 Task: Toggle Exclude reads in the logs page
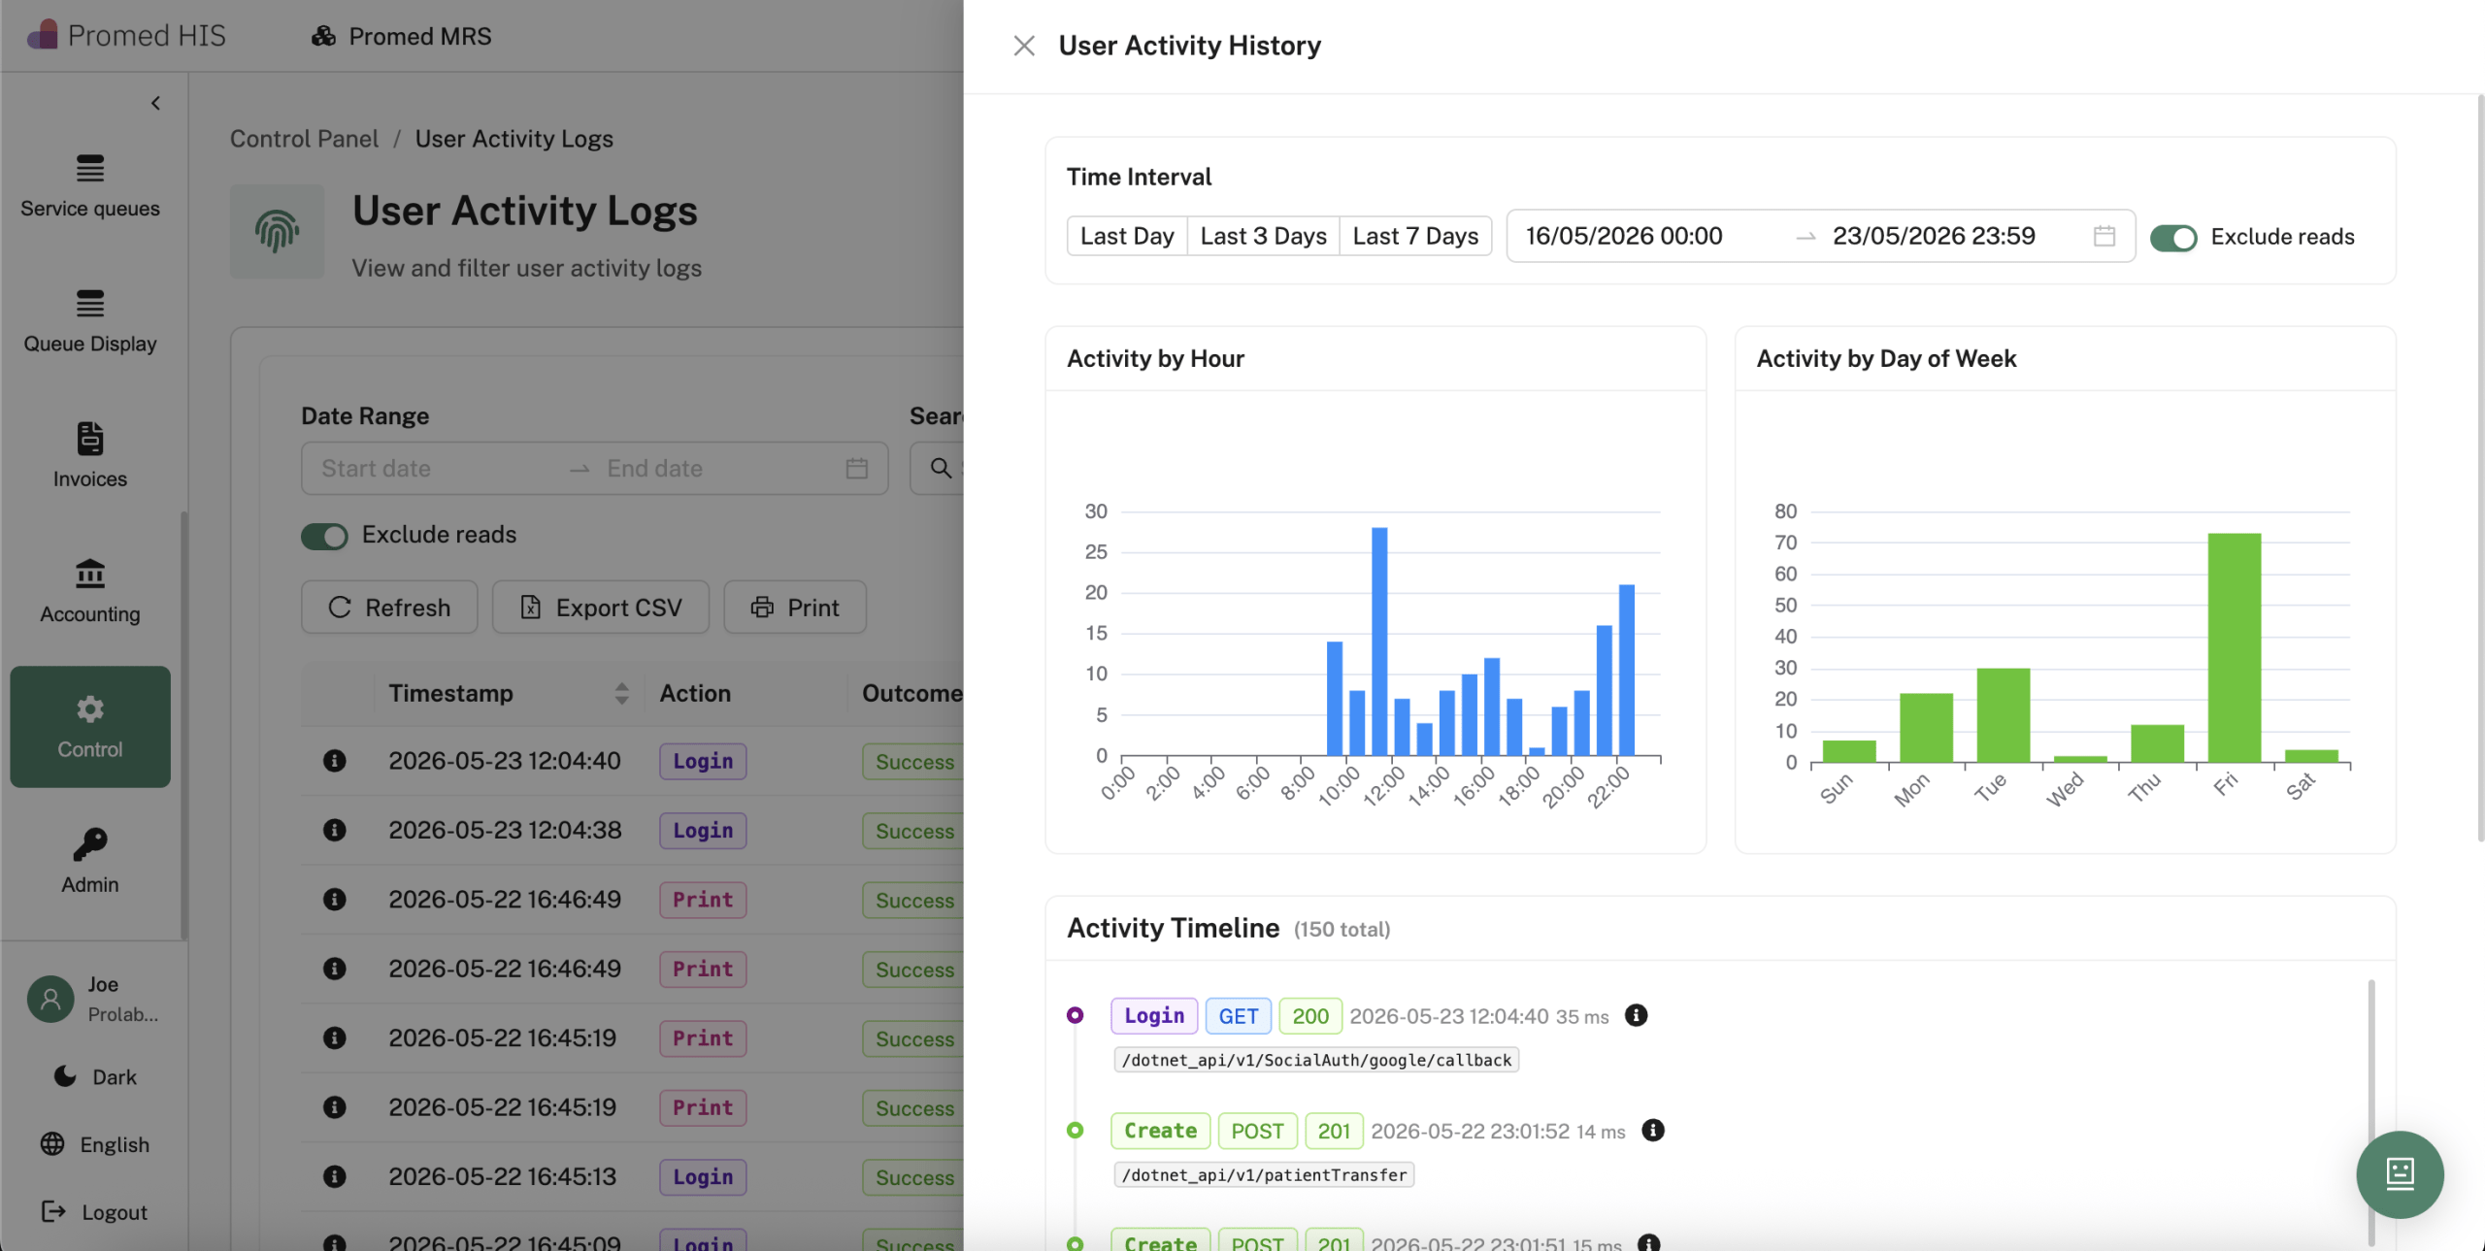[x=324, y=536]
